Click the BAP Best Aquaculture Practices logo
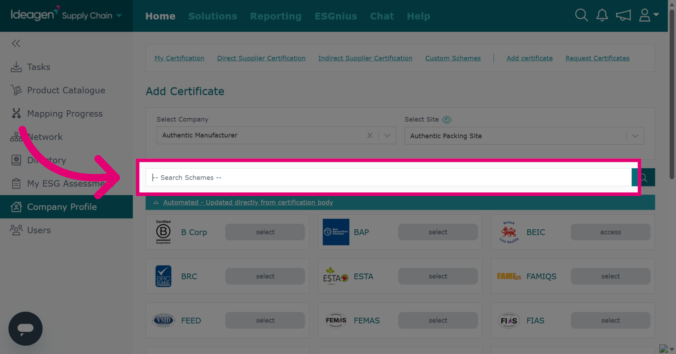 coord(336,232)
